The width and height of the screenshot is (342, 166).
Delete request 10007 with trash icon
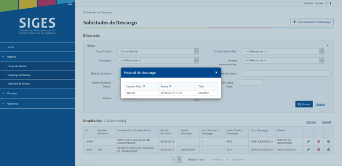[x=319, y=150]
